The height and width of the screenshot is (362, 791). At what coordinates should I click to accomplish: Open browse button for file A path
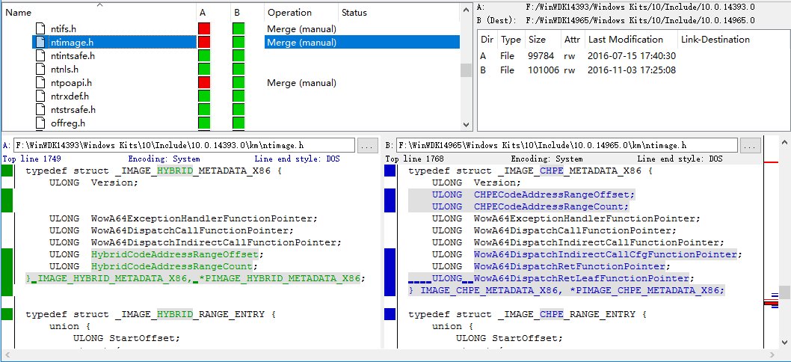click(x=367, y=146)
